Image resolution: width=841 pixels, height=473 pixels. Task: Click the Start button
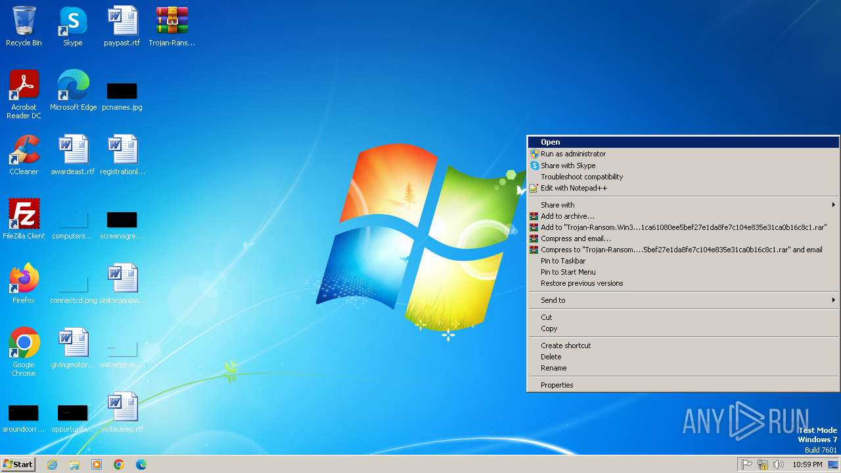[18, 464]
